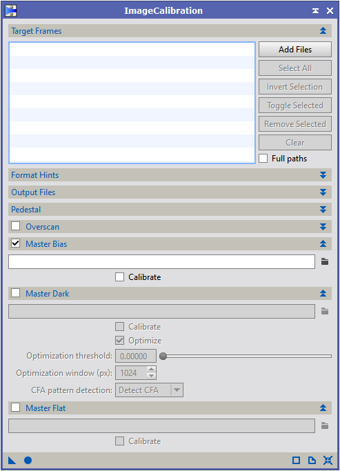Image resolution: width=340 pixels, height=471 pixels.
Task: Enable the Master Flat checkbox
Action: coord(16,408)
